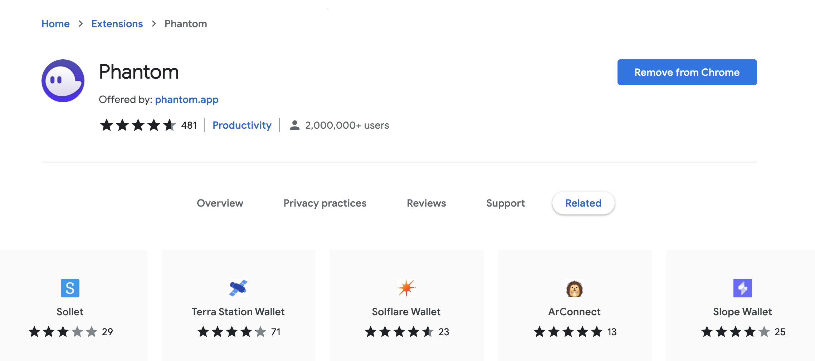Open the ArConnect hedgehog icon
This screenshot has height=361, width=815.
[x=575, y=288]
